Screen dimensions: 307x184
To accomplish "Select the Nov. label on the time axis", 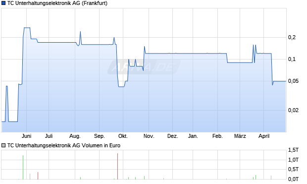I will 149,136.
